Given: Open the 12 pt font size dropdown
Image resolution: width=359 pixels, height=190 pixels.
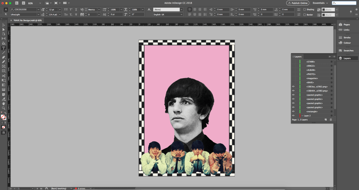Looking at the screenshot, I should coord(60,9).
